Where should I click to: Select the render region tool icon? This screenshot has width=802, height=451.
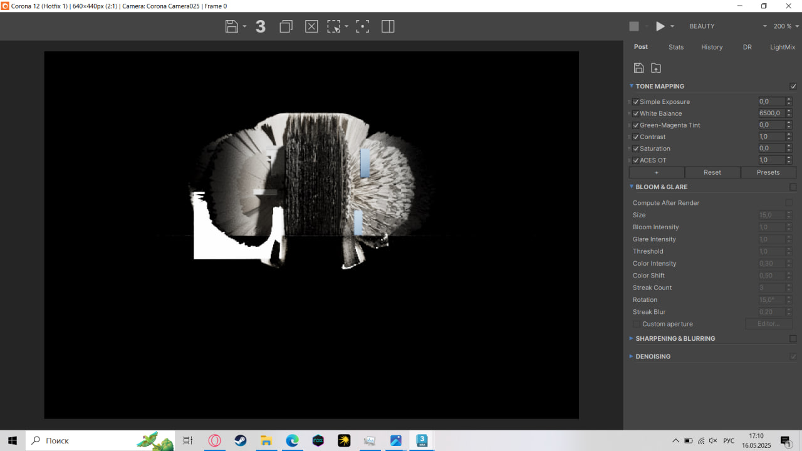click(334, 26)
